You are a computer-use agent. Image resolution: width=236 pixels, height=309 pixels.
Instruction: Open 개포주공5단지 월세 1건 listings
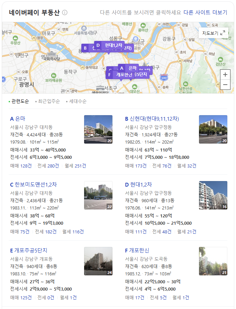(x=68, y=298)
